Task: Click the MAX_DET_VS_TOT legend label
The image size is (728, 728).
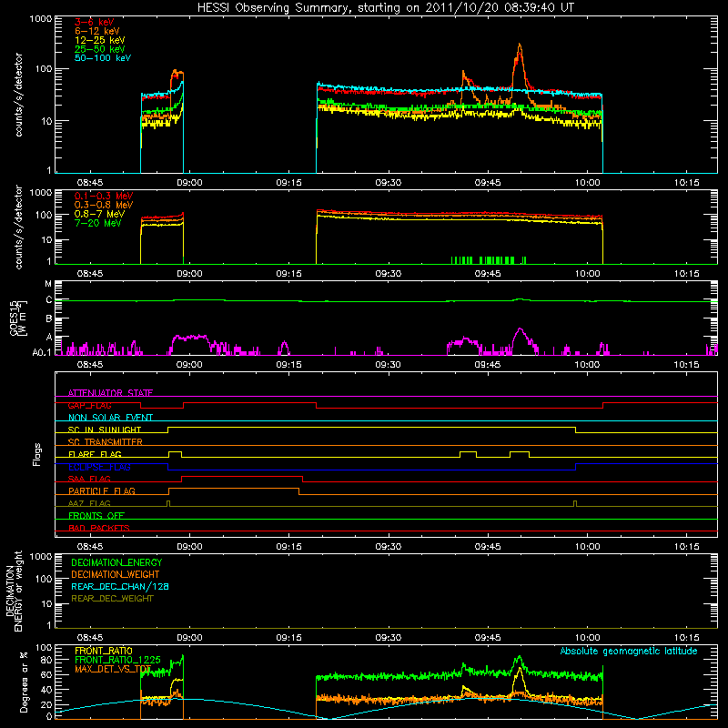Action: [x=113, y=669]
